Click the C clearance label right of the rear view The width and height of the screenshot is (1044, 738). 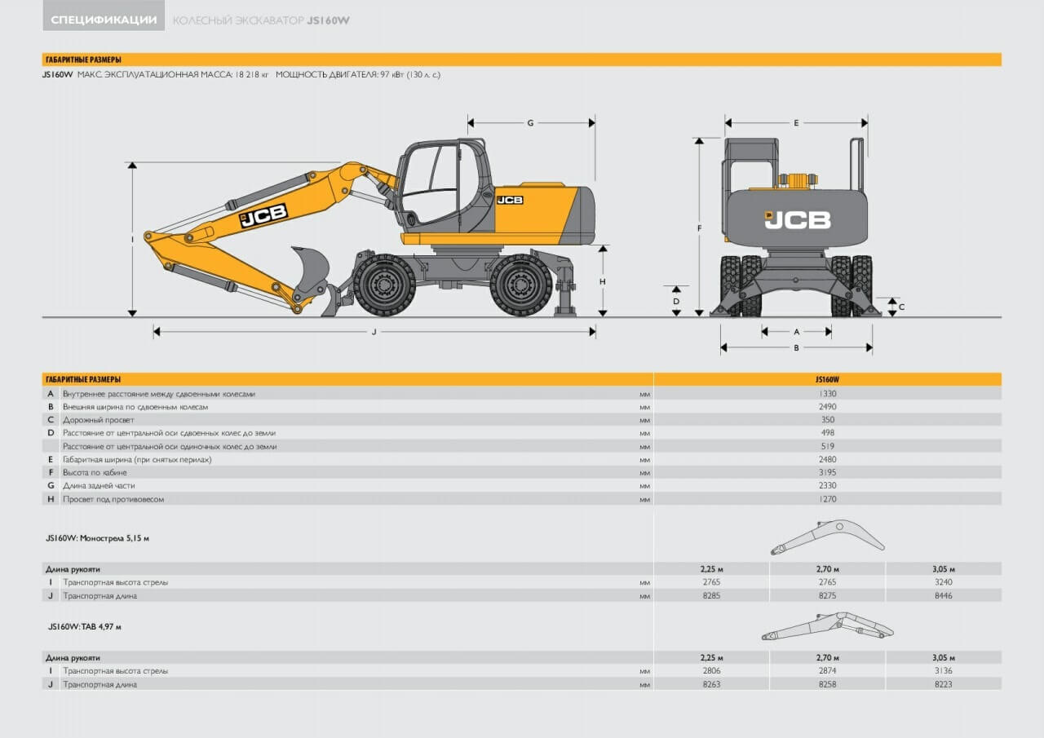[901, 307]
